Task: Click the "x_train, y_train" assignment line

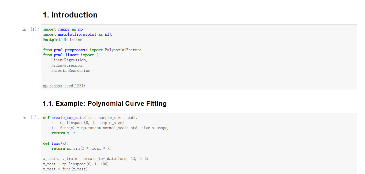Action: pyautogui.click(x=96, y=159)
